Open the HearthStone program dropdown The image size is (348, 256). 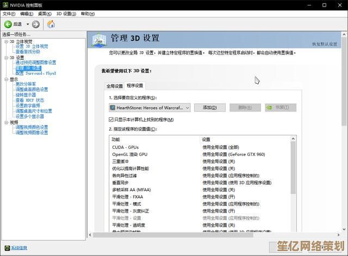[x=150, y=108]
